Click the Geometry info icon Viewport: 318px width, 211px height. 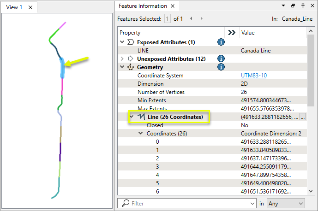click(x=221, y=67)
